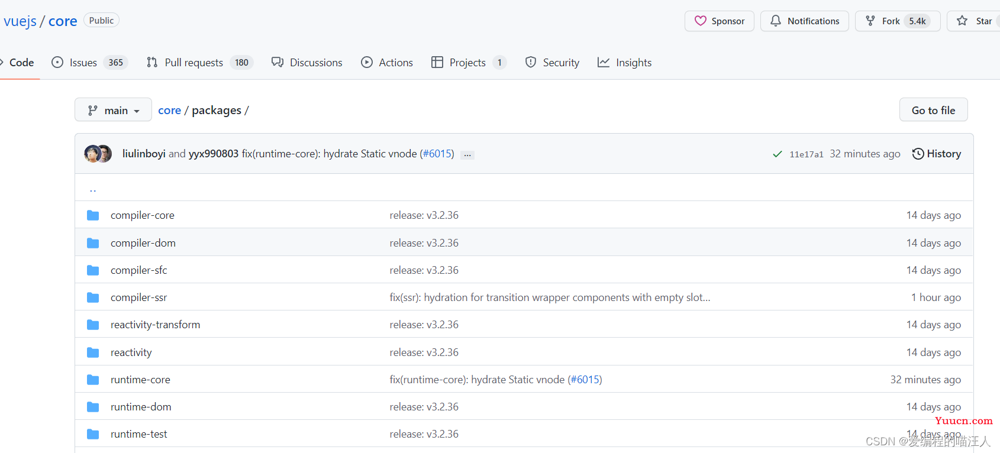The height and width of the screenshot is (453, 1000).
Task: Click the bell icon for notifications
Action: (x=776, y=21)
